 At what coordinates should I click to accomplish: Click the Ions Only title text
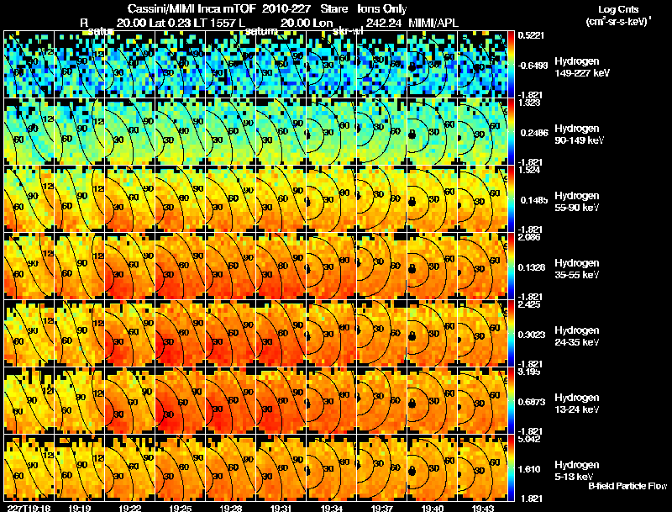click(x=382, y=9)
